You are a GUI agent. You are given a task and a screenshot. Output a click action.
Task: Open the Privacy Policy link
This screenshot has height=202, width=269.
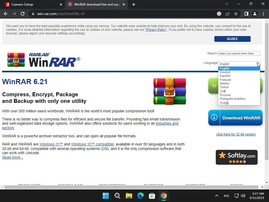(156, 30)
